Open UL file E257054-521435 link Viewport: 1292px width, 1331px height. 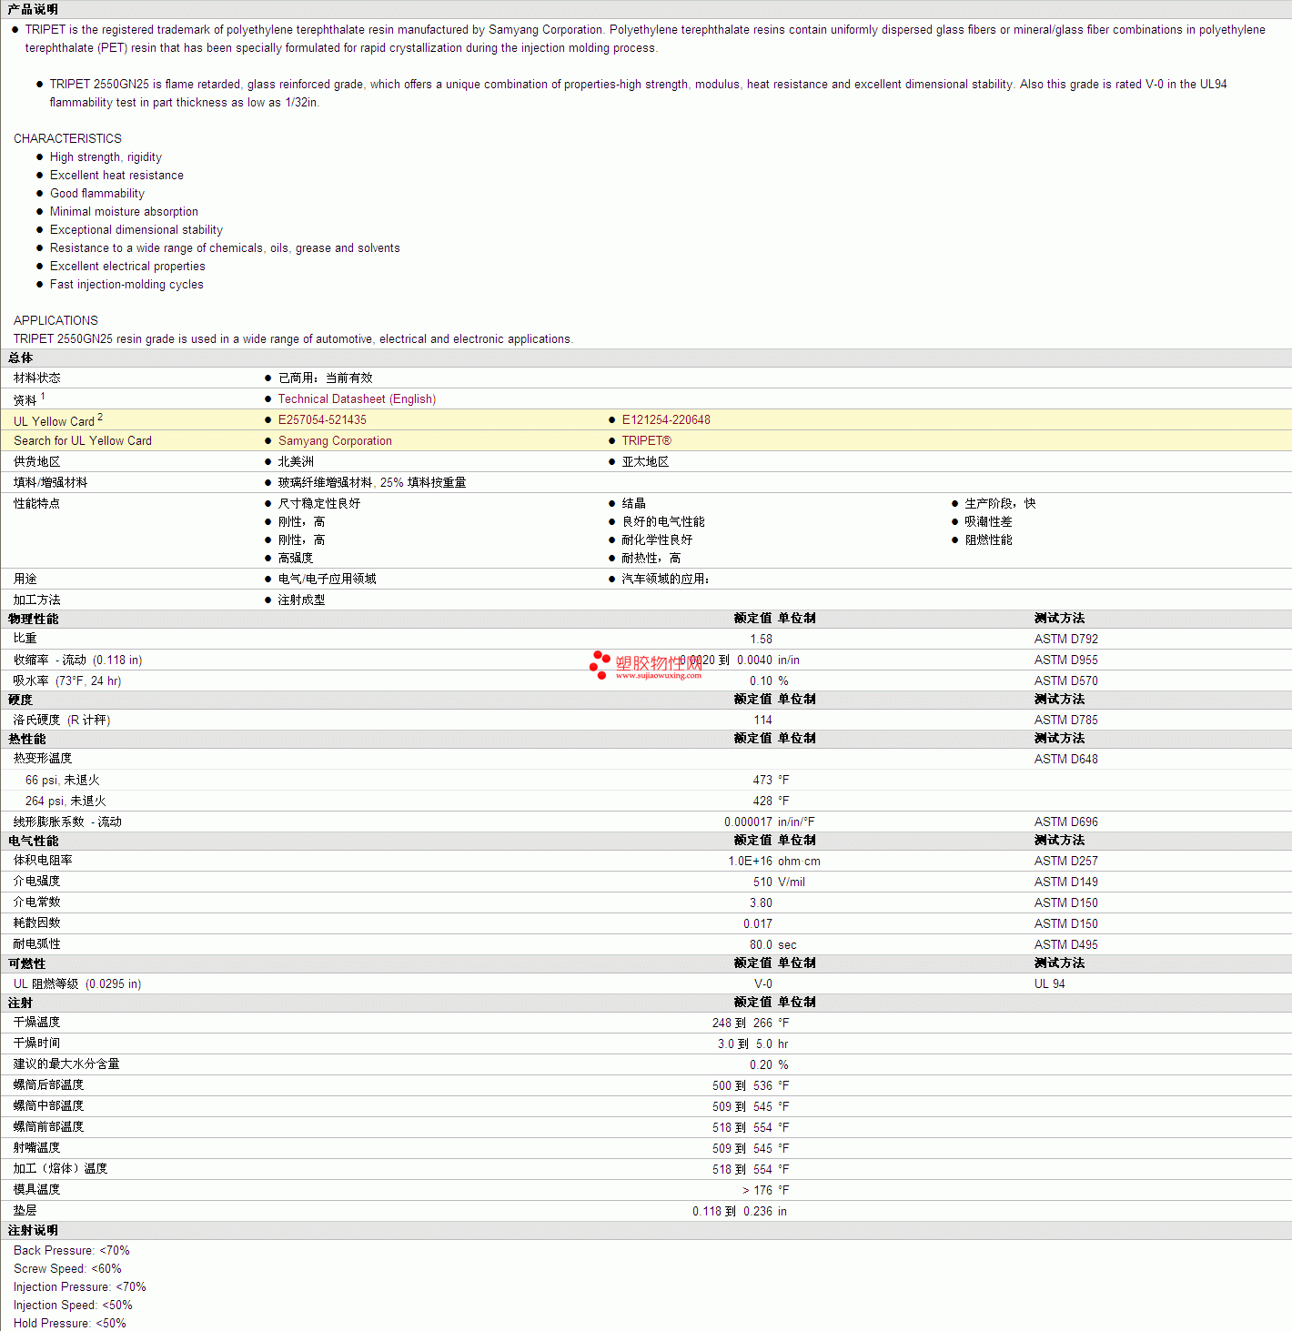click(x=322, y=420)
